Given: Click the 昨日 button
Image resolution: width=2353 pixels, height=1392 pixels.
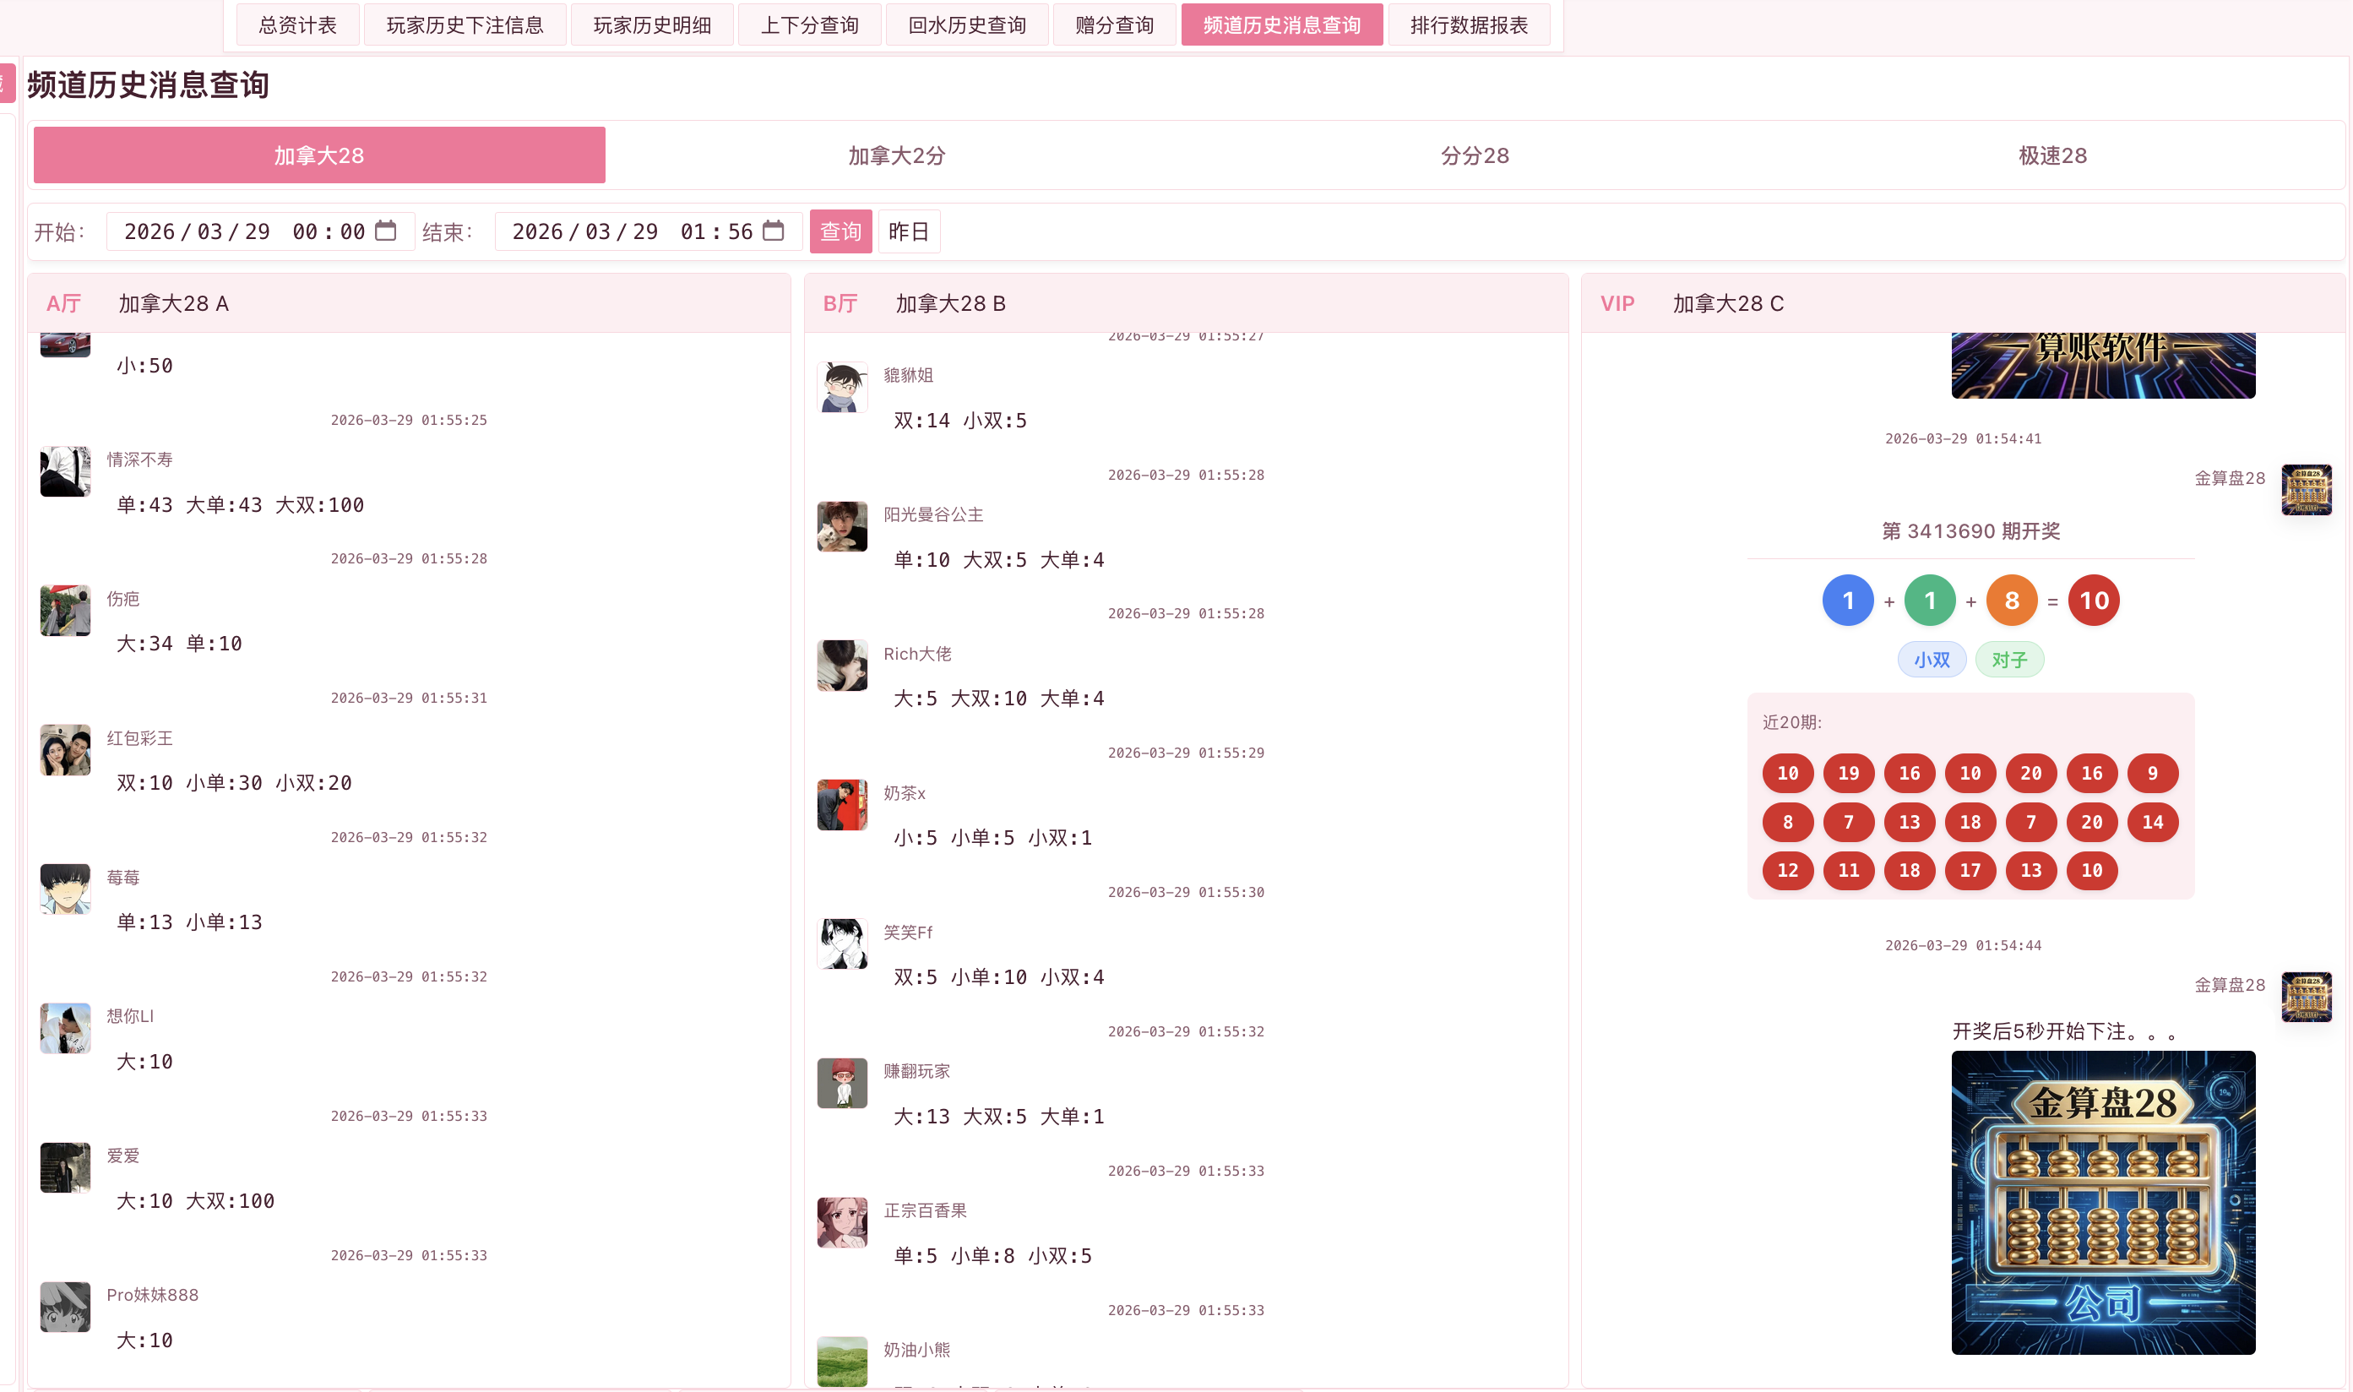Looking at the screenshot, I should click(909, 231).
